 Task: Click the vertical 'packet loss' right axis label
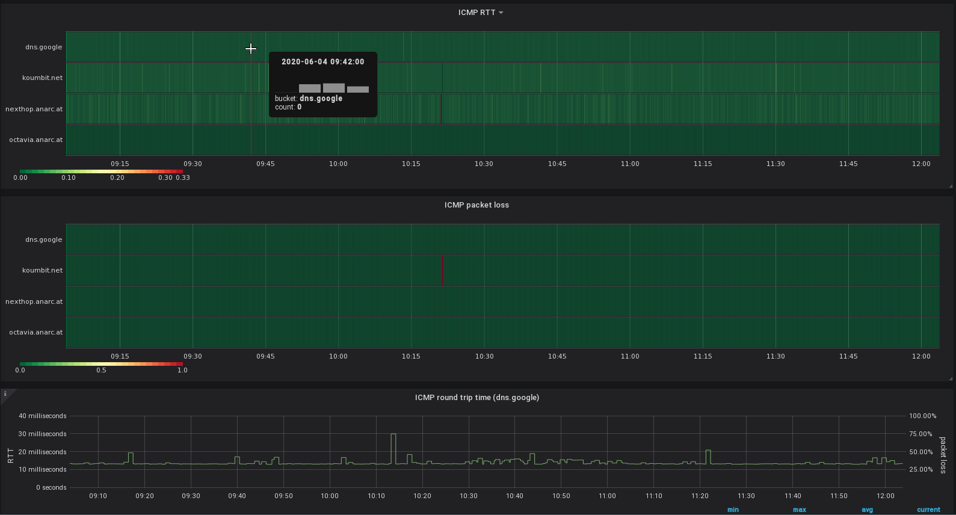[943, 455]
